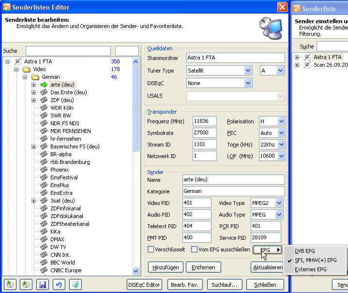Collapse the German folder node
Viewport: 348px width, 293px height.
[25, 77]
